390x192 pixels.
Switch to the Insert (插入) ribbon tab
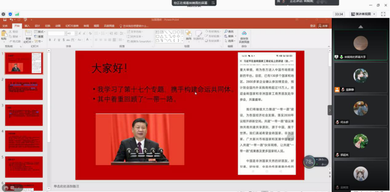click(x=27, y=26)
